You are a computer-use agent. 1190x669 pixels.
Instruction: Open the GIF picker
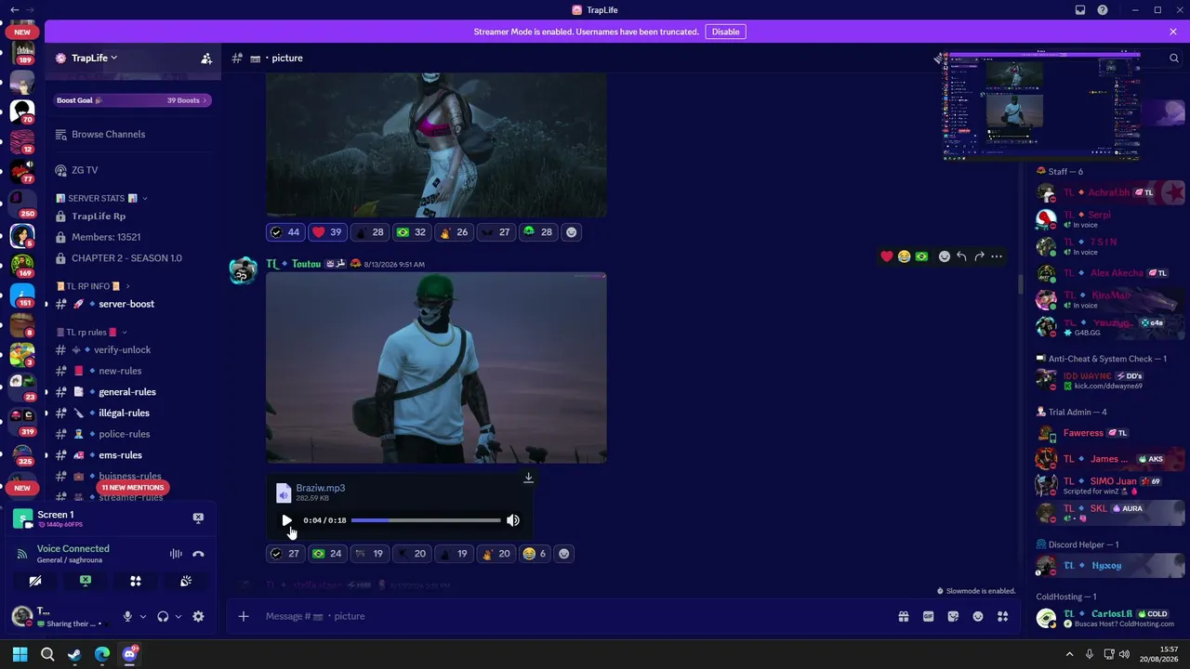[x=928, y=616]
